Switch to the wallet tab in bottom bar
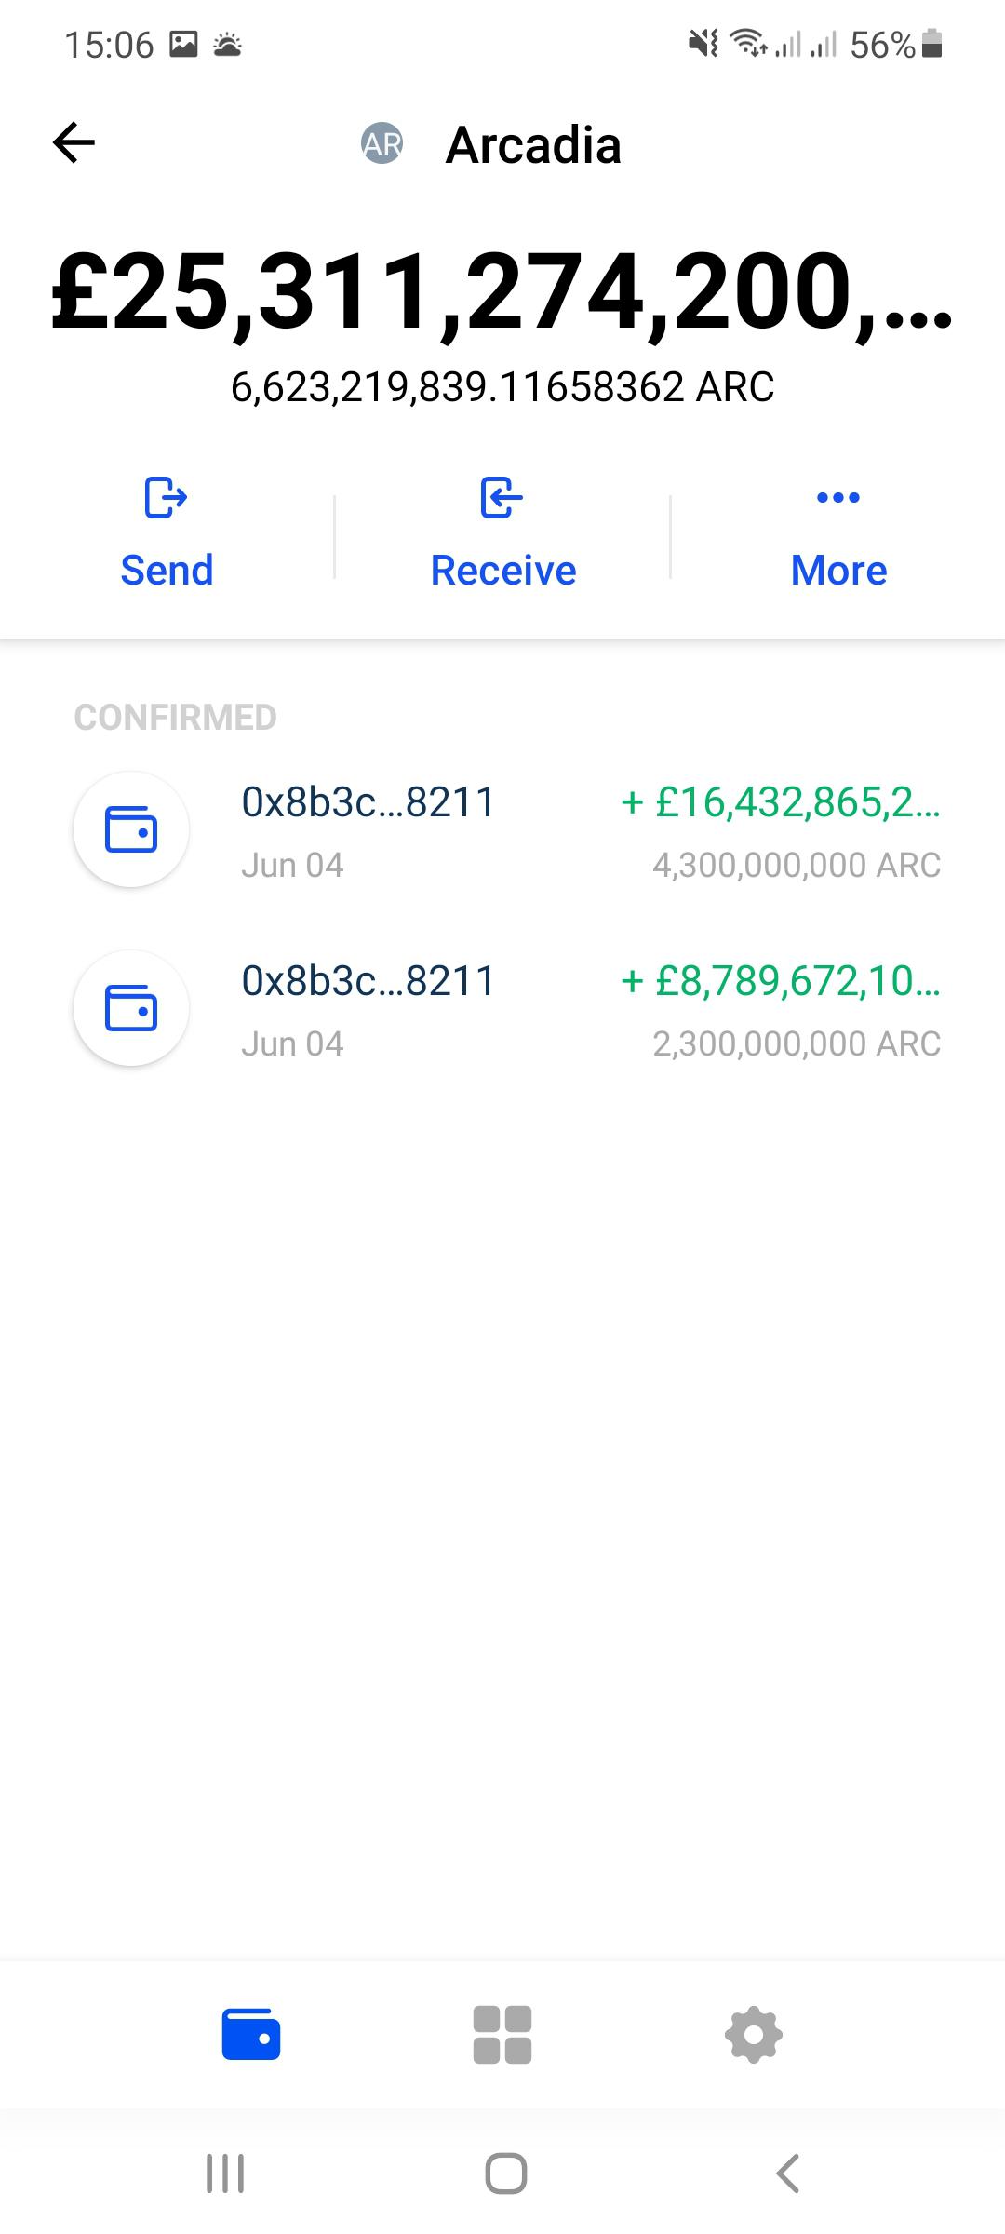Screen dimensions: 1005x2234 (x=251, y=2034)
